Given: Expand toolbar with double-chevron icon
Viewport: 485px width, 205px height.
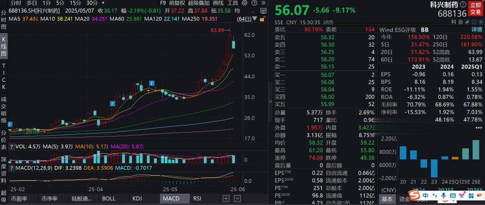Looking at the screenshot, I should pyautogui.click(x=263, y=4).
